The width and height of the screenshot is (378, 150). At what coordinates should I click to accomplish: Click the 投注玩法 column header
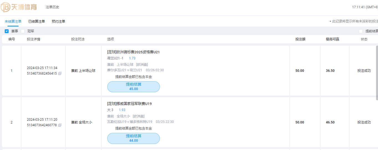(78, 39)
